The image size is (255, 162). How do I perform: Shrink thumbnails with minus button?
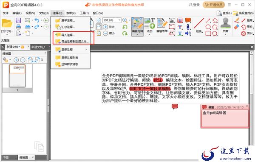[23, 60]
